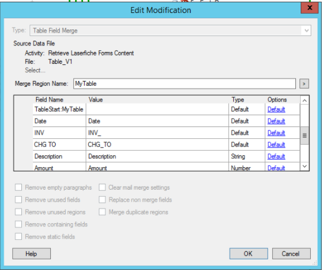Click the scroll up arrow in field table
Image resolution: width=322 pixels, height=270 pixels.
tap(305, 100)
